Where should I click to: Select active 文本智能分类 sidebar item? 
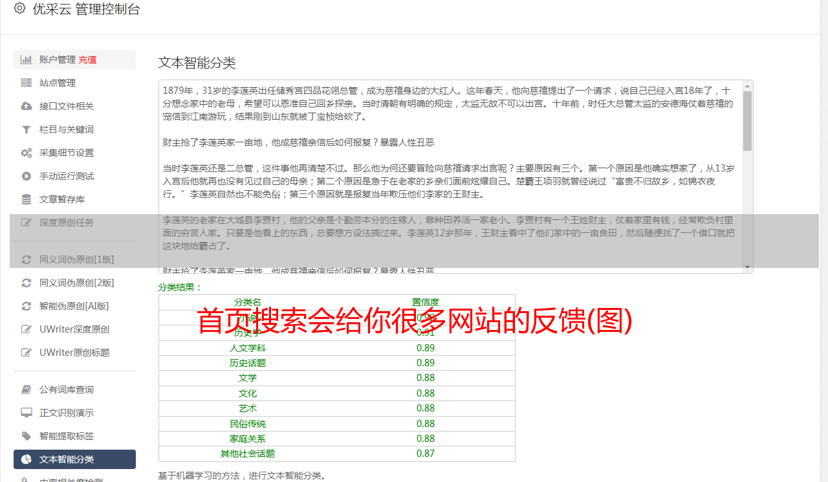pos(74,459)
